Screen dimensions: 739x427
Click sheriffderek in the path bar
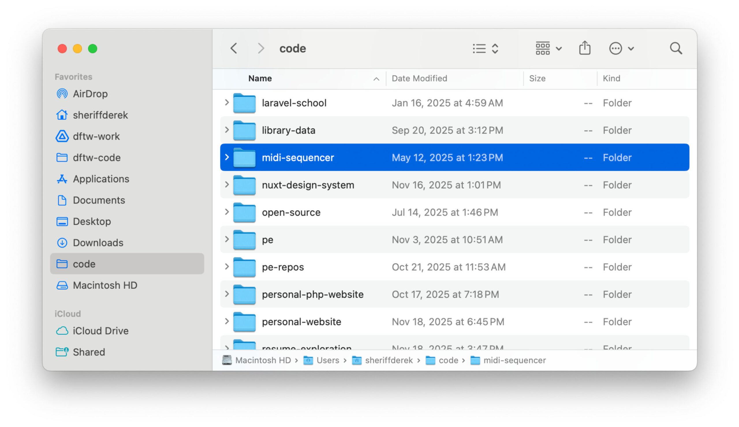(389, 360)
